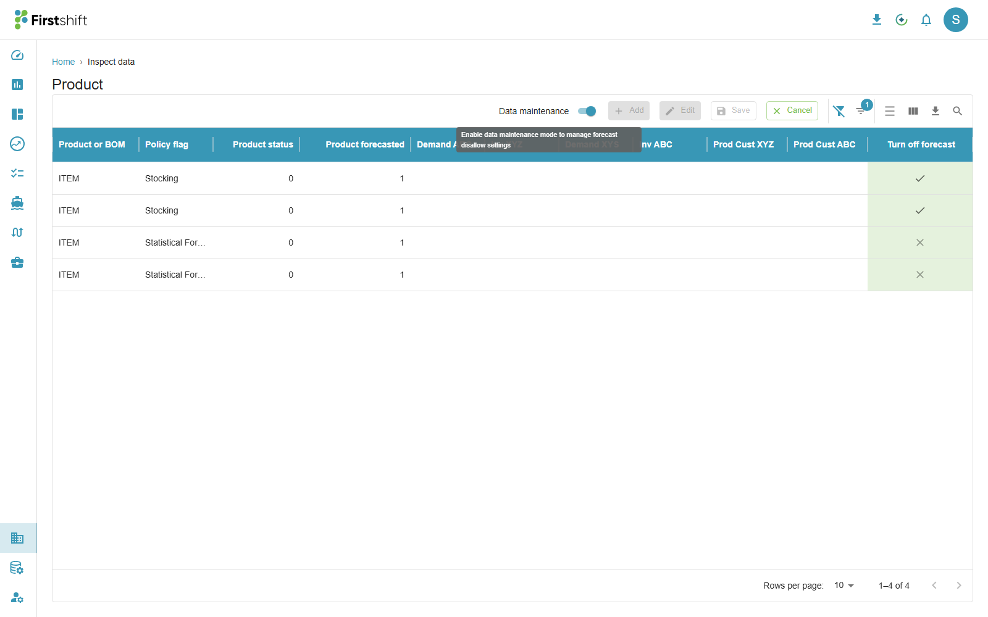Change row density with the lines icon
The height and width of the screenshot is (617, 988).
coord(890,111)
